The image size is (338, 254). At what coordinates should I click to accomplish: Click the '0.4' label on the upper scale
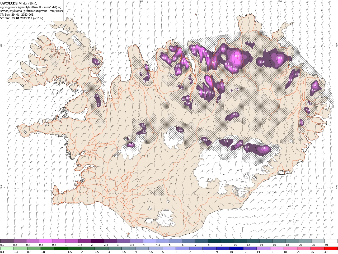tap(28, 245)
